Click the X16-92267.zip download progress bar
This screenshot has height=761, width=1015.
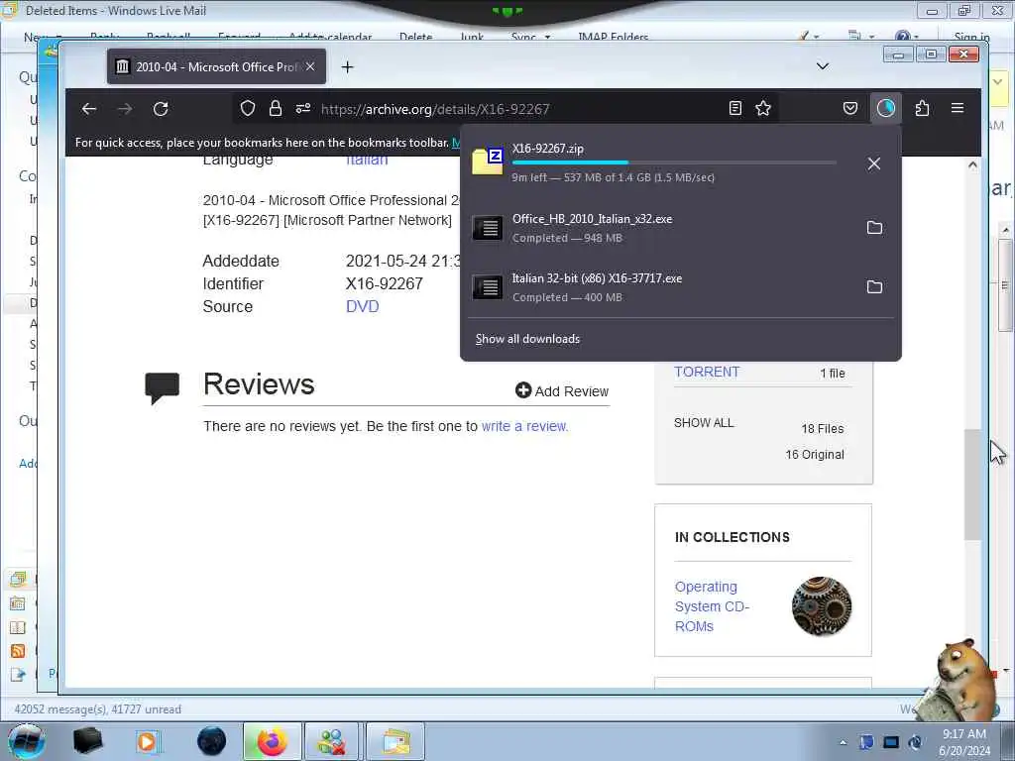tap(674, 163)
